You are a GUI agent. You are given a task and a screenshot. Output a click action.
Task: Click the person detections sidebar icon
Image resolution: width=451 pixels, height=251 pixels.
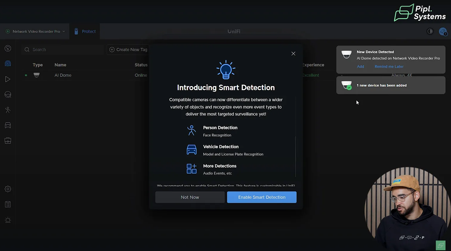tap(8, 110)
